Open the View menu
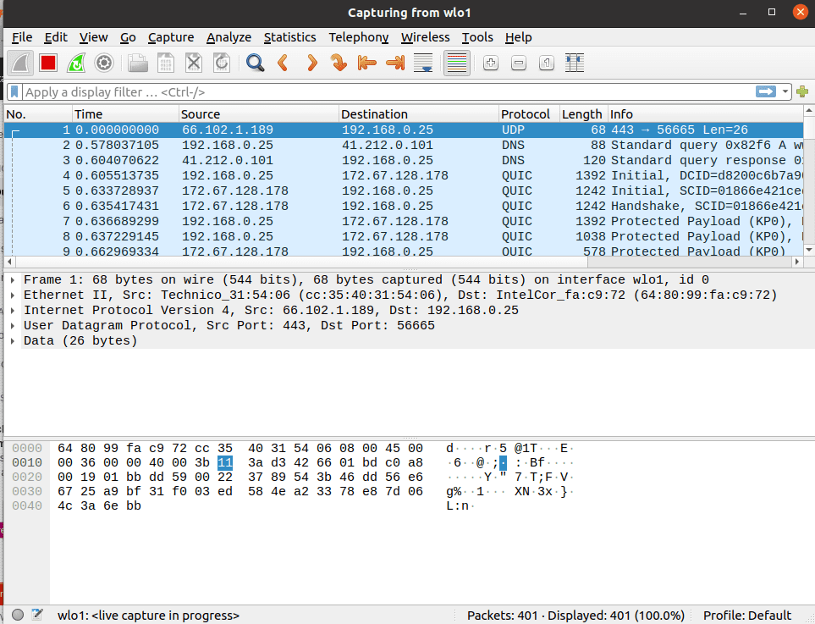The image size is (815, 624). pos(94,37)
